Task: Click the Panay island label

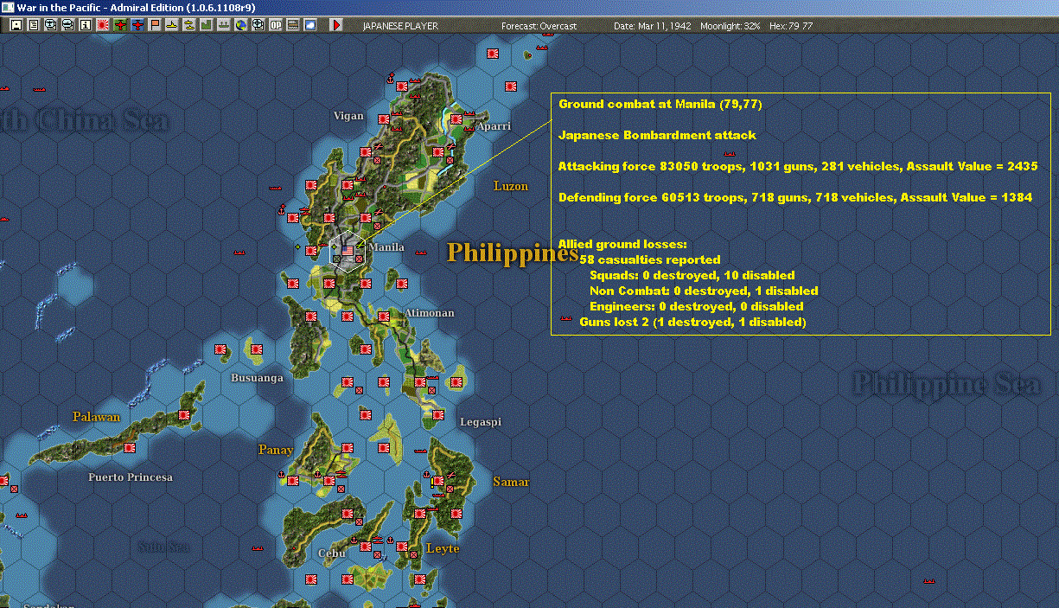Action: (275, 450)
